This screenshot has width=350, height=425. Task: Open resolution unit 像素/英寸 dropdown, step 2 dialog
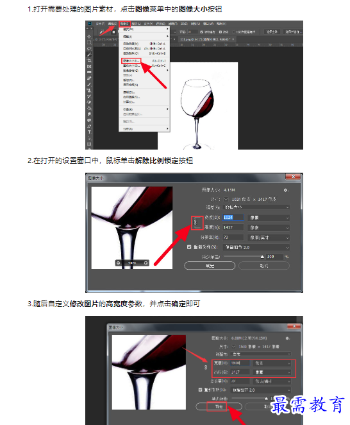269,238
